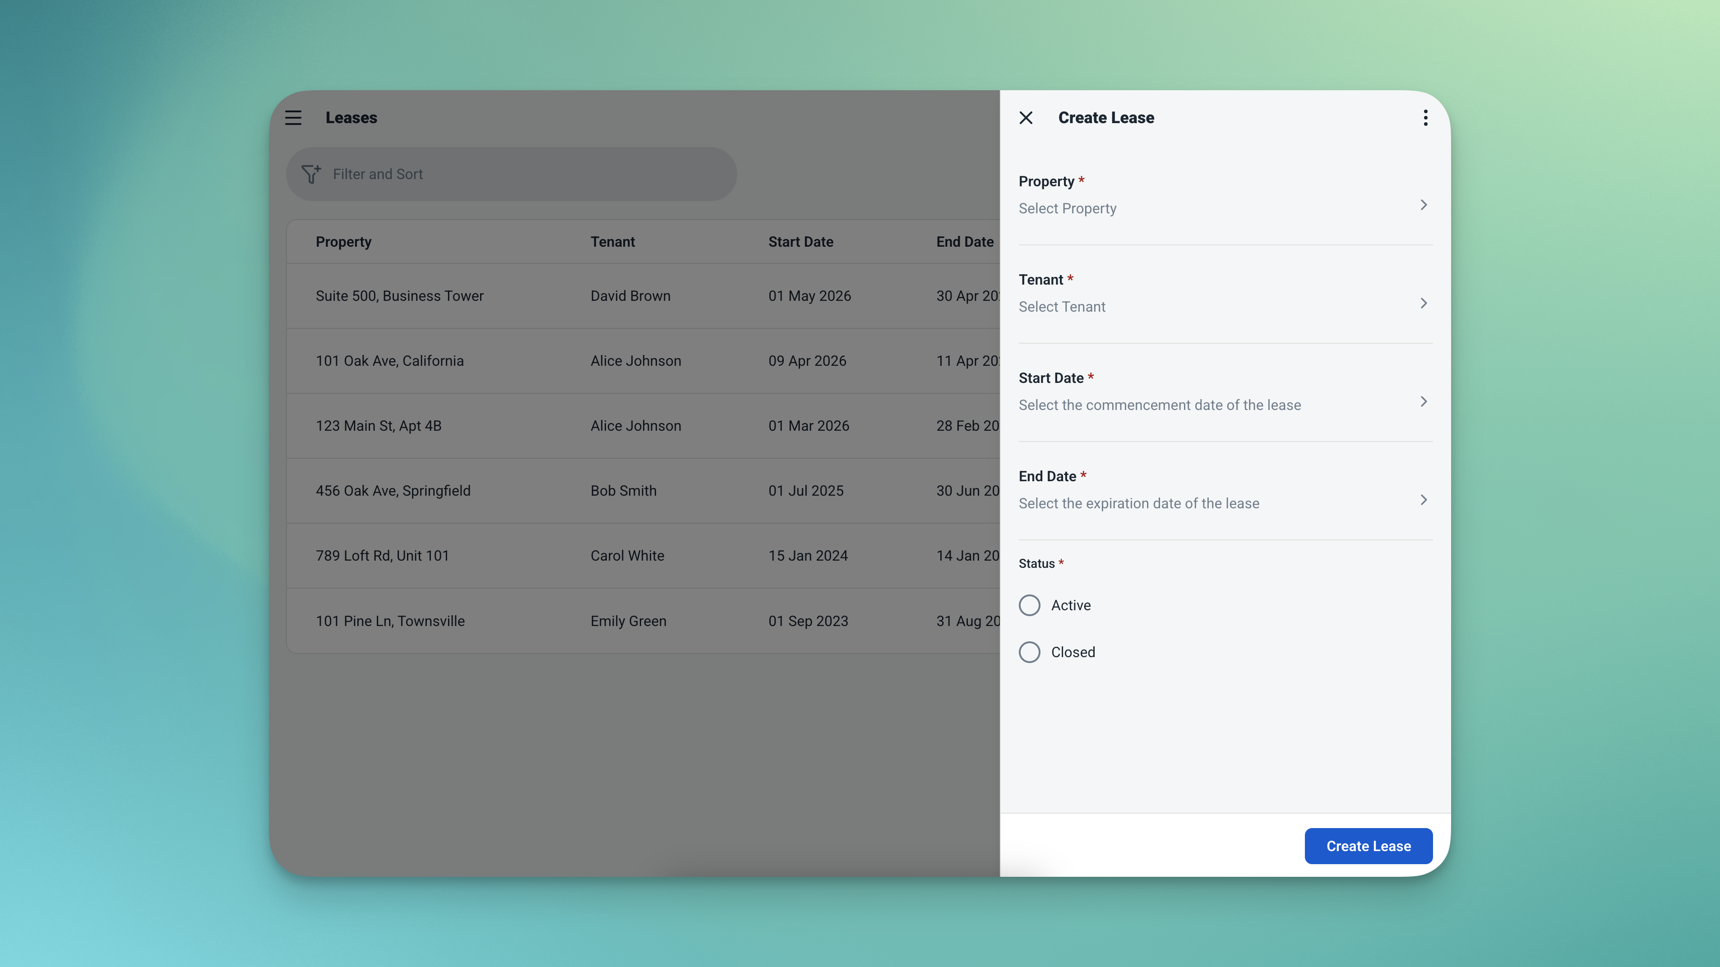Open the 456 Oak Ave, Springfield lease
This screenshot has width=1720, height=967.
tap(393, 491)
